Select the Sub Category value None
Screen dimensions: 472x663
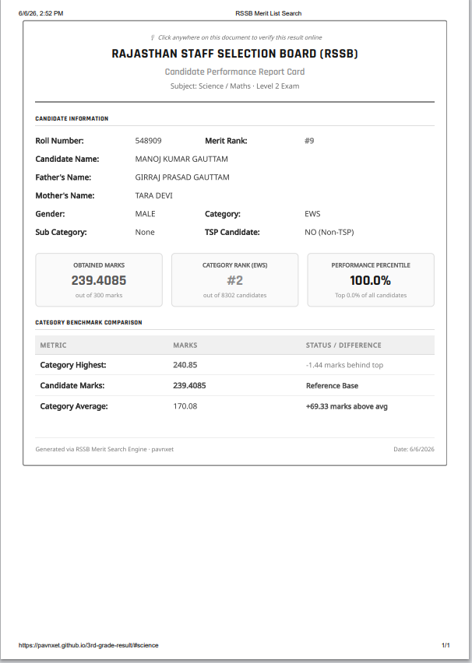(x=145, y=232)
